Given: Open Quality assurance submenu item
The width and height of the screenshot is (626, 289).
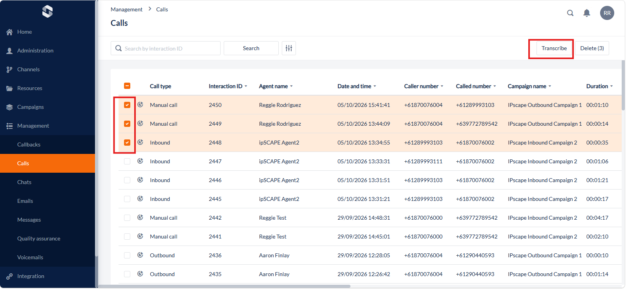Looking at the screenshot, I should click(47, 238).
